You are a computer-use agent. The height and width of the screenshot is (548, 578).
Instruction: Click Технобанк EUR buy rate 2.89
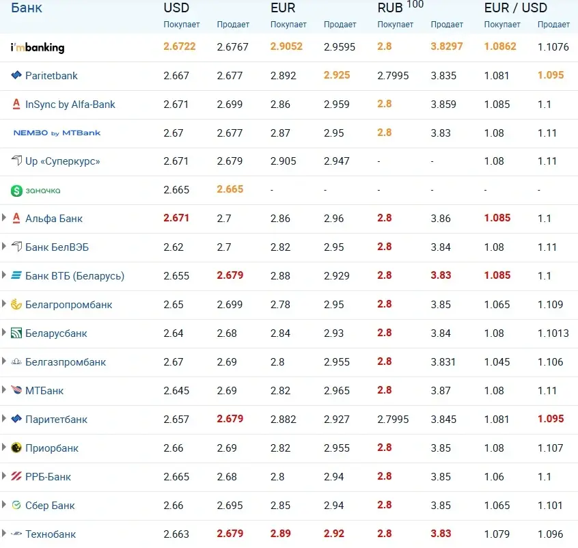click(281, 534)
